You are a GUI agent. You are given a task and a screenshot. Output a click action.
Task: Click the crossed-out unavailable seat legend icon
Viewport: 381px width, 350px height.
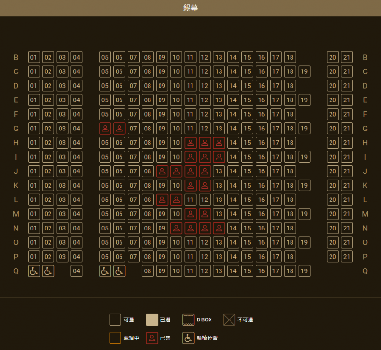tap(229, 320)
